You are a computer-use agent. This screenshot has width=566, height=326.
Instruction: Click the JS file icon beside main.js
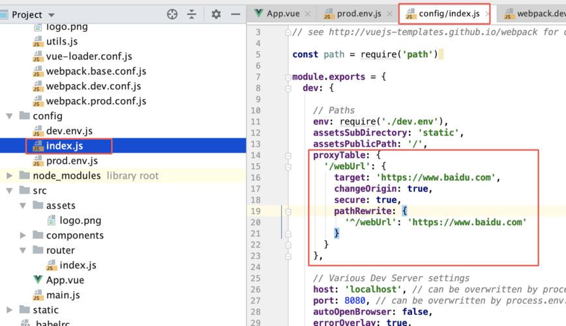(38, 295)
